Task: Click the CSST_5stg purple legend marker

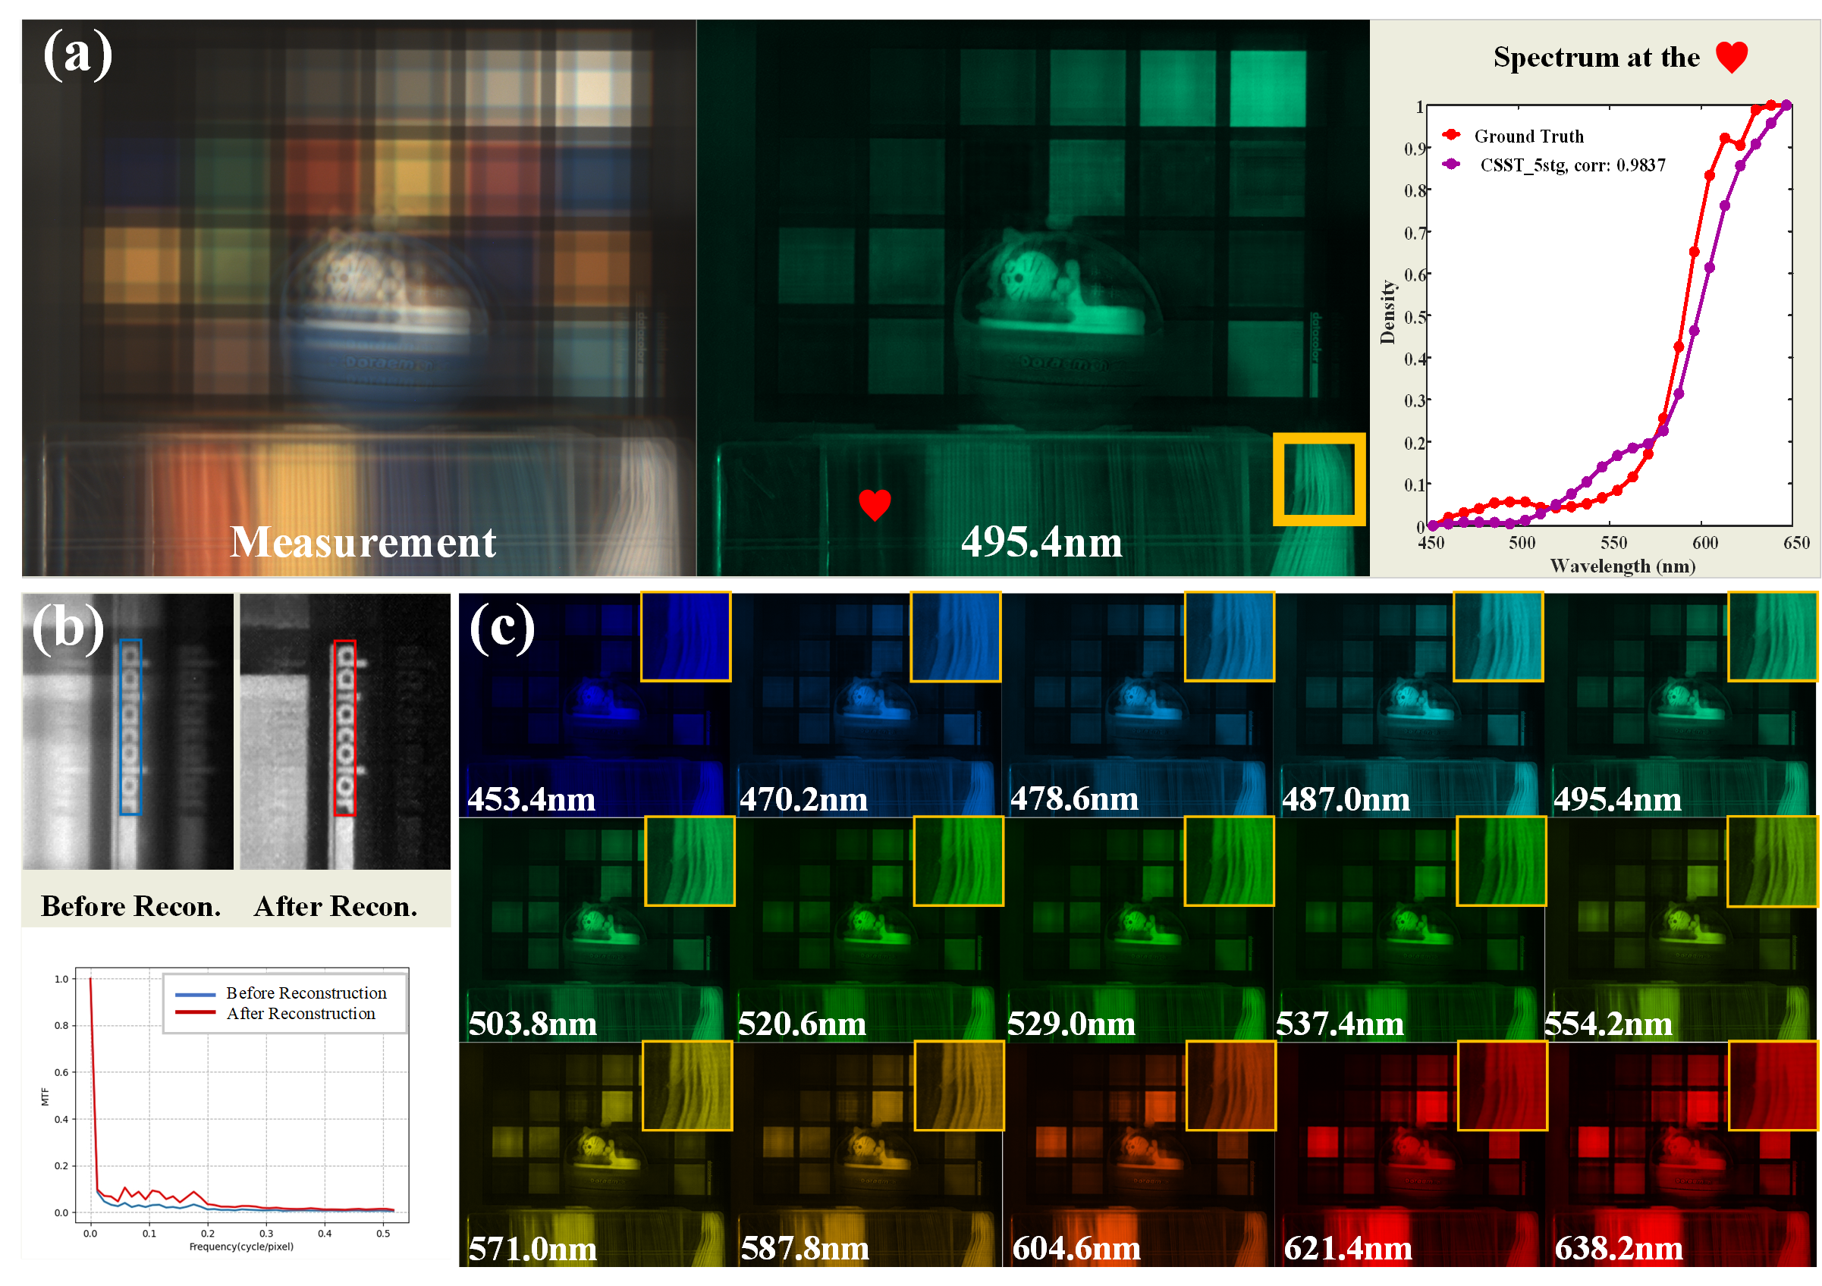Action: pos(1451,165)
